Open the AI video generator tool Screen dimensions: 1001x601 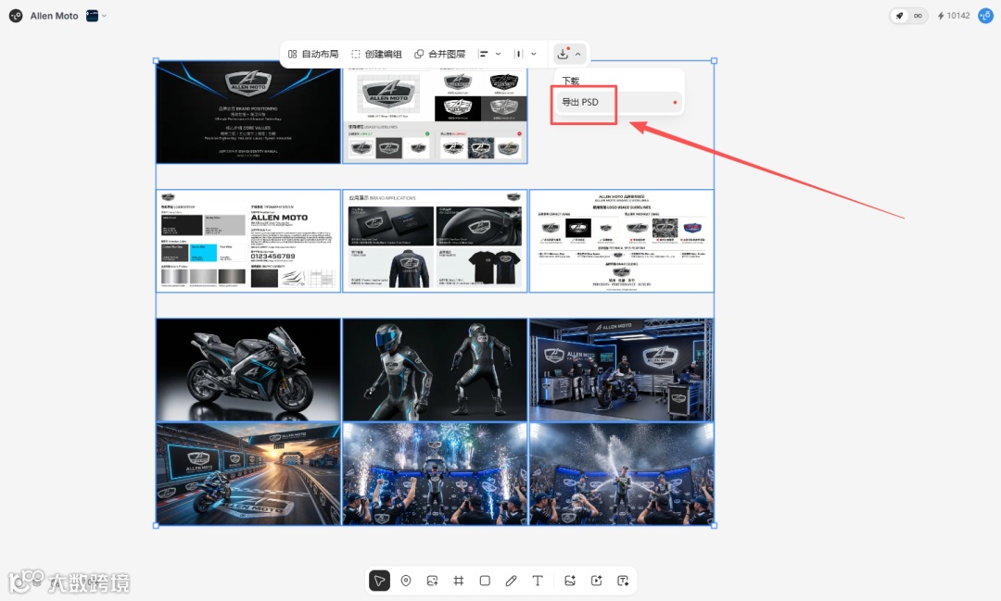596,581
